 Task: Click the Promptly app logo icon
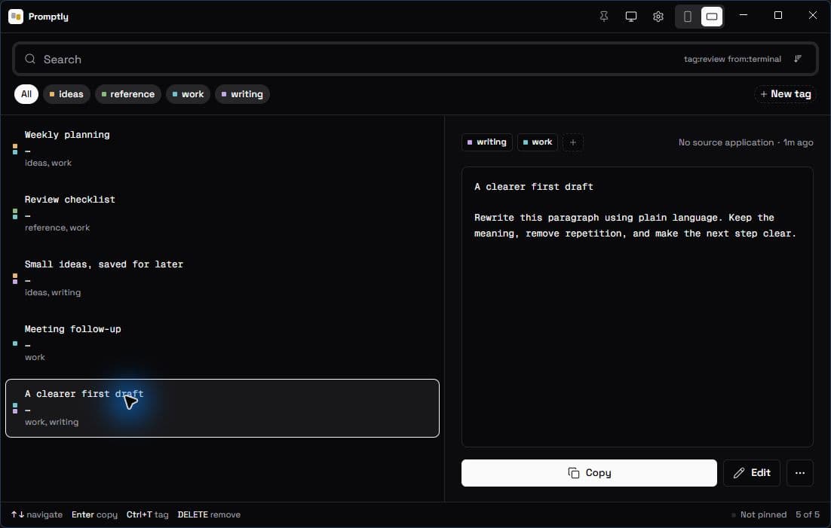click(15, 17)
